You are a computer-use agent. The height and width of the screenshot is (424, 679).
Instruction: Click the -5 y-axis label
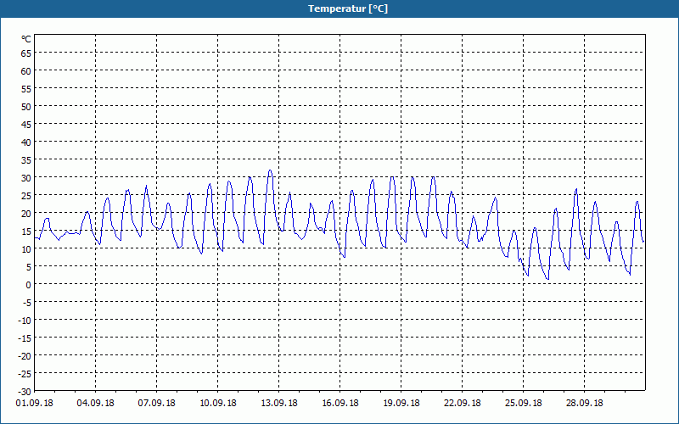[x=27, y=303]
